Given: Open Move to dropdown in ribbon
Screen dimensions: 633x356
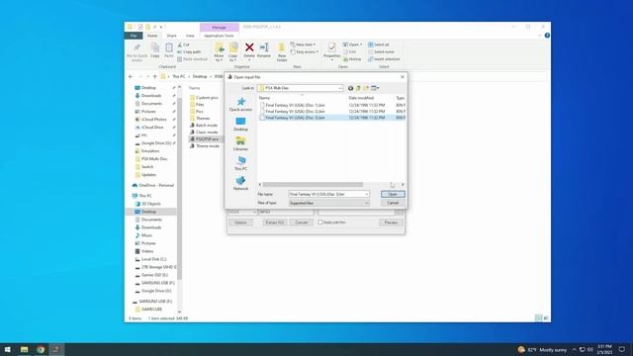Looking at the screenshot, I should click(x=219, y=59).
